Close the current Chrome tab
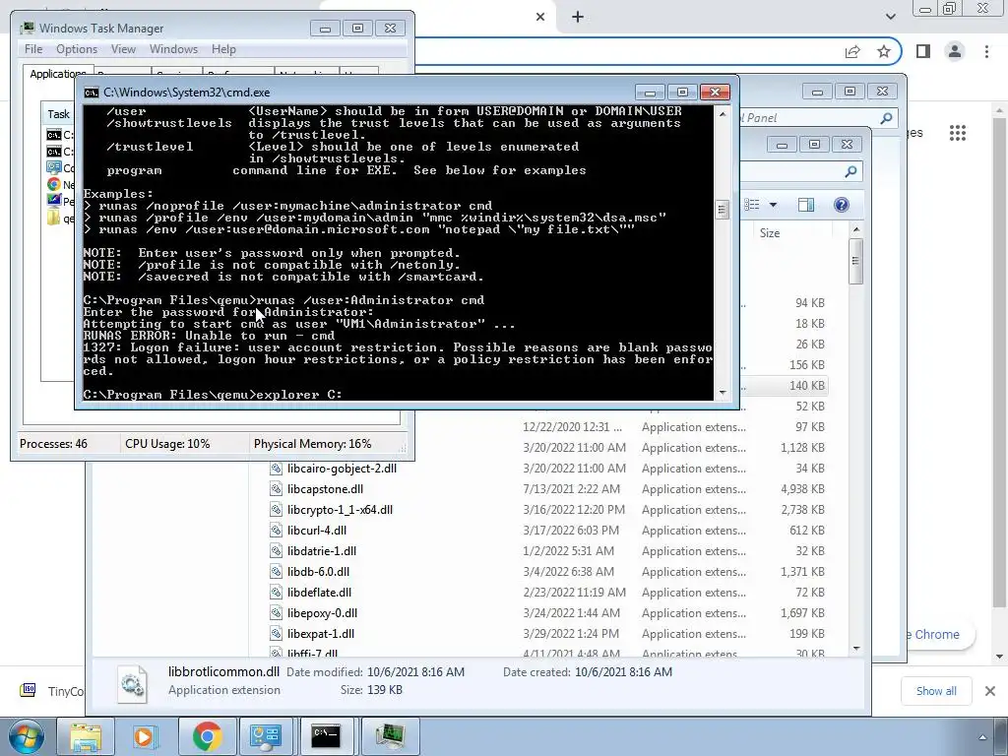 (540, 17)
